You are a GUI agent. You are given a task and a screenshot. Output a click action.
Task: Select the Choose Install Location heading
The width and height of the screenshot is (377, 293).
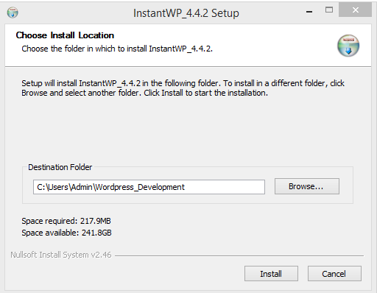pos(65,35)
